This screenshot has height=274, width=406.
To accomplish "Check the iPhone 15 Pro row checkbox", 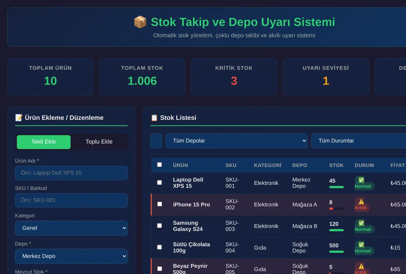I will pos(159,204).
